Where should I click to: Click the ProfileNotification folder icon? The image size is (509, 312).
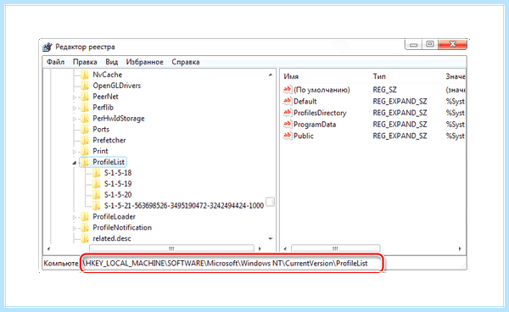pos(85,228)
